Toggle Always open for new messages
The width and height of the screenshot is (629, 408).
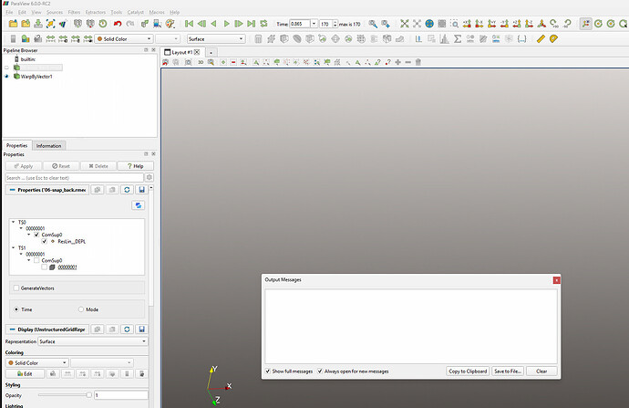coord(320,371)
